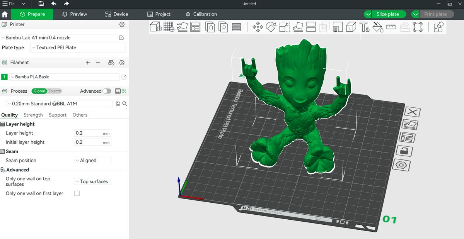This screenshot has height=239, width=464.
Task: Edit the Bambu Lab A1 mini preset
Action: tap(121, 38)
